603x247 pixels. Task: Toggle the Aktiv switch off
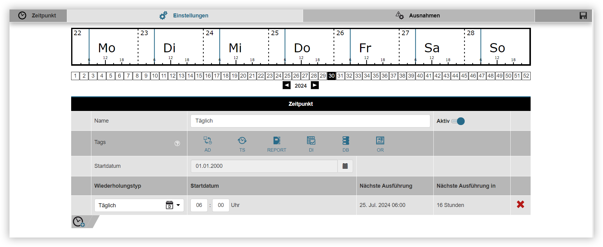tap(458, 121)
